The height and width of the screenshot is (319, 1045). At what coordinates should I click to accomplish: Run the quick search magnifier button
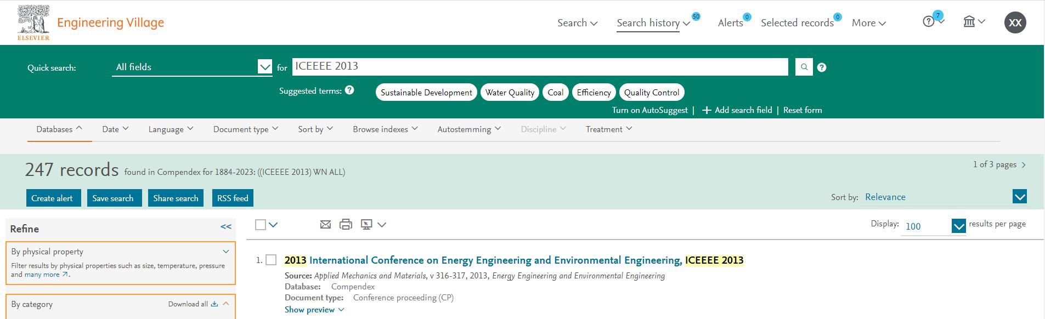click(804, 67)
